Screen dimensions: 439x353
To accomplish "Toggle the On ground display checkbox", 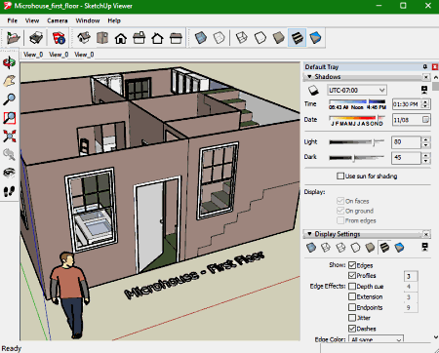I will point(355,211).
